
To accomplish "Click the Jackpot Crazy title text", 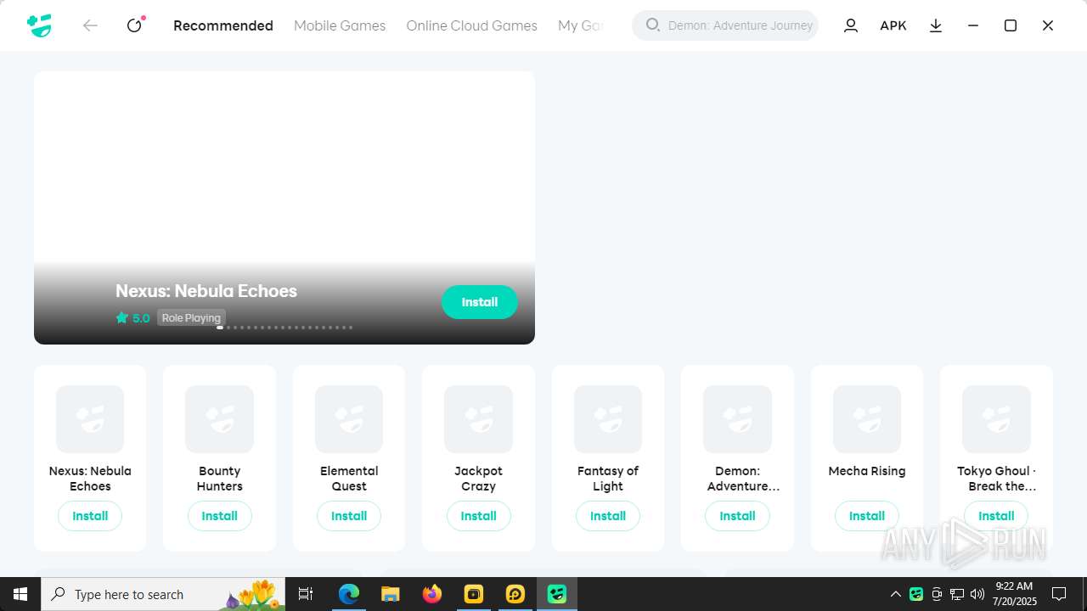I will pos(478,479).
